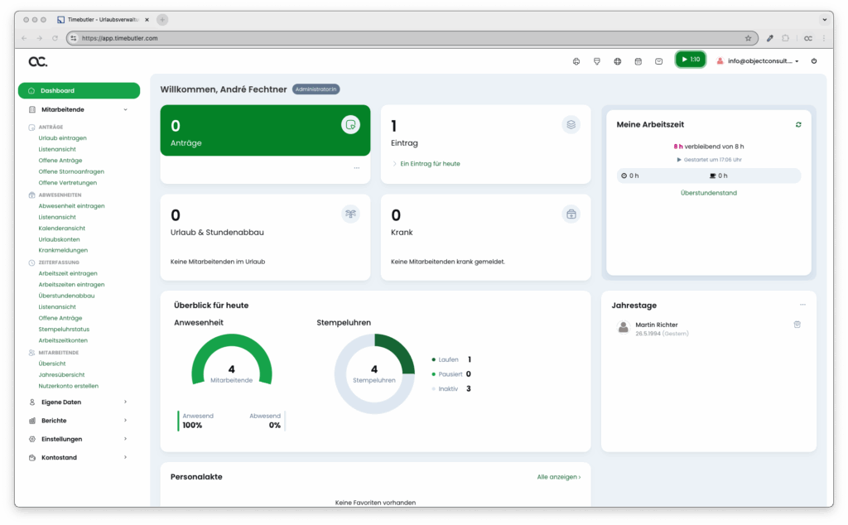Open the Überstundenstand link
The image size is (848, 525).
(x=708, y=193)
